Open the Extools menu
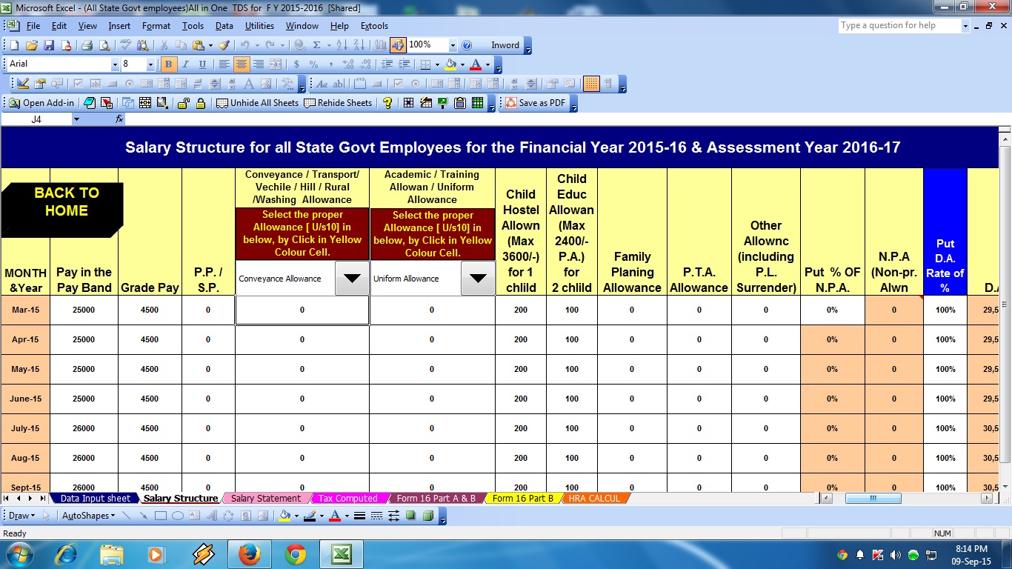Image resolution: width=1012 pixels, height=569 pixels. [374, 26]
